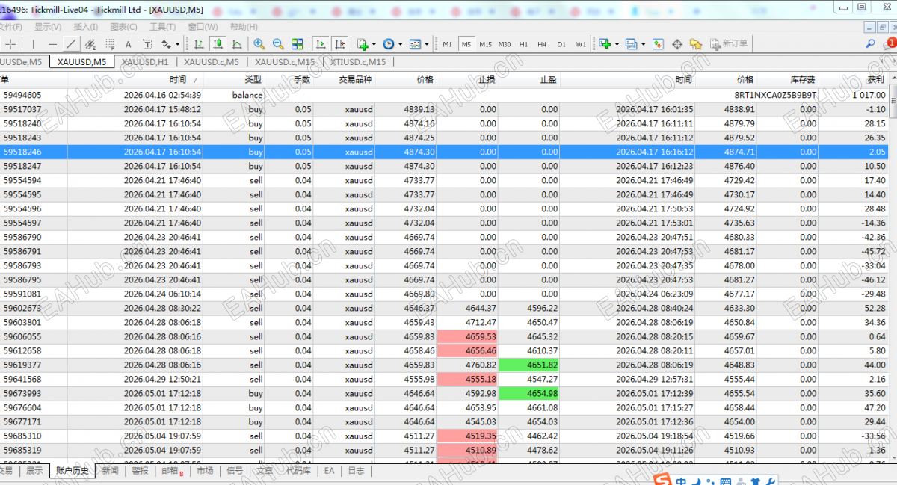The height and width of the screenshot is (485, 897).
Task: Select the crosshair cursor tool
Action: click(x=10, y=44)
